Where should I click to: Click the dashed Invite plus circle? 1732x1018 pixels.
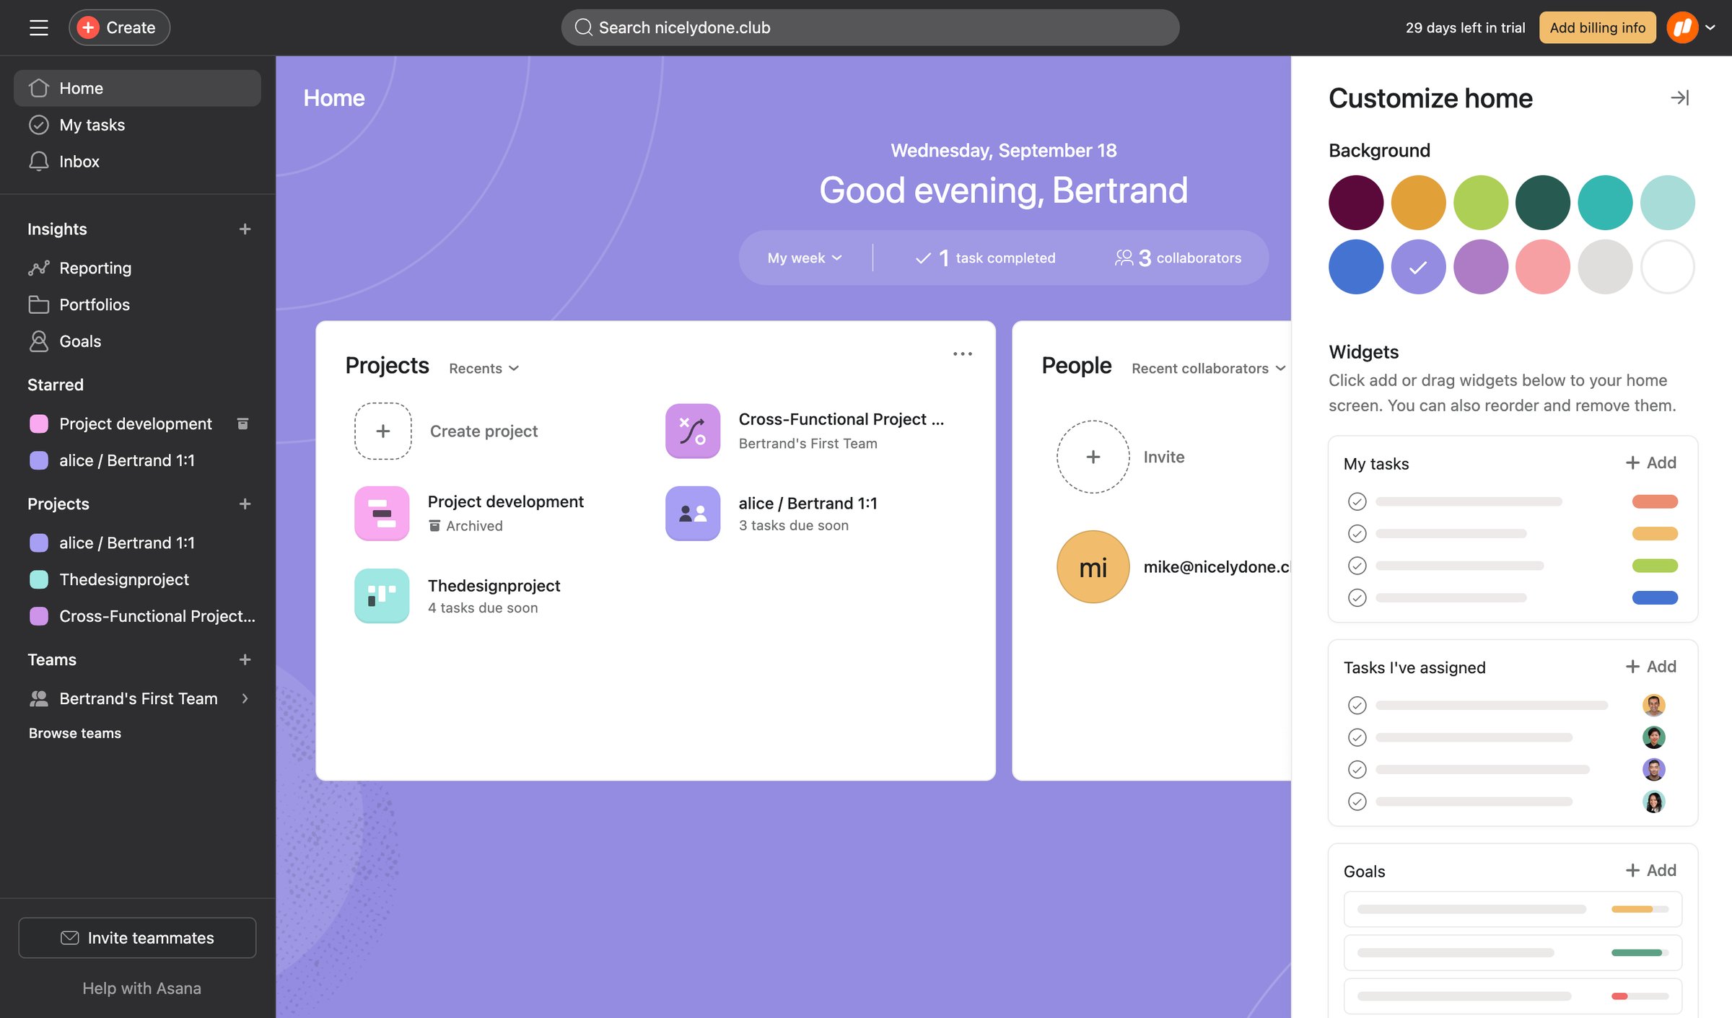(x=1093, y=457)
